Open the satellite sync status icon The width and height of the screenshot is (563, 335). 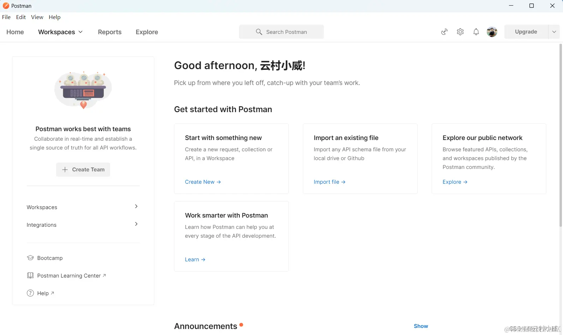[x=444, y=32]
